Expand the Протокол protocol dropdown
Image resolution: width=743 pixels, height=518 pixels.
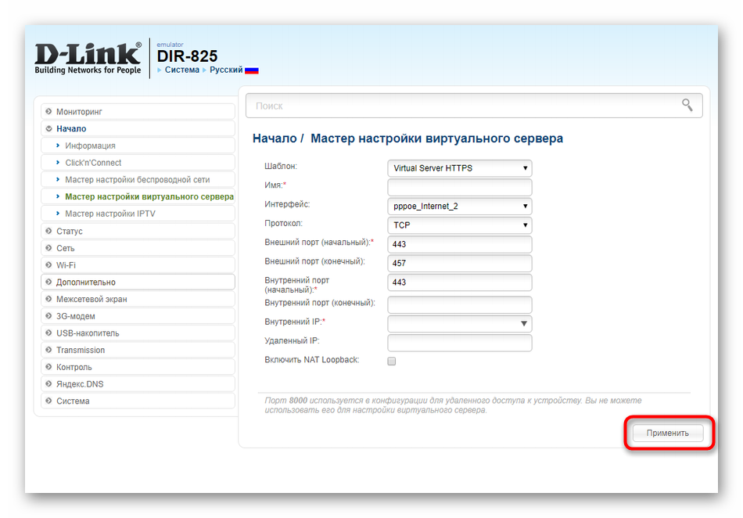pos(459,225)
